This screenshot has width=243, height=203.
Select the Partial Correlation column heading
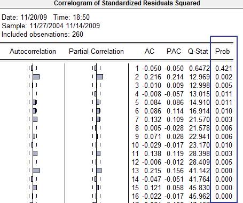pyautogui.click(x=96, y=51)
